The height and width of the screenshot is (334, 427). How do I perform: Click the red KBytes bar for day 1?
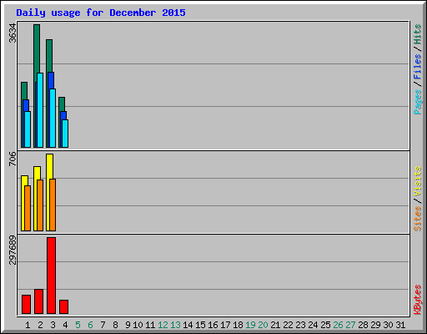(x=26, y=304)
